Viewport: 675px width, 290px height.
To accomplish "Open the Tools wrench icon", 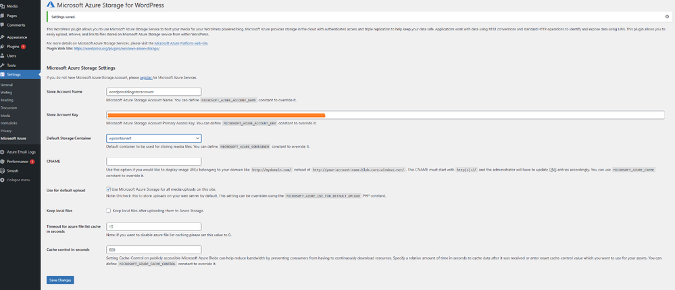I will (3, 65).
